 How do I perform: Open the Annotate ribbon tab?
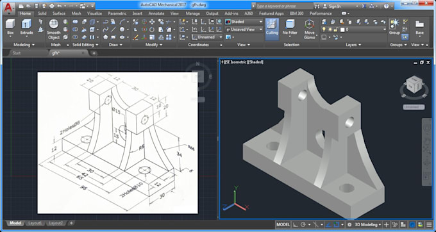click(156, 13)
